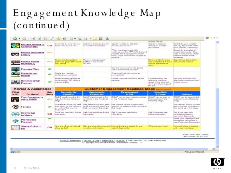This screenshot has height=173, width=231.
Task: Click the horizontal scrollbar right arrow
Action: (214, 149)
